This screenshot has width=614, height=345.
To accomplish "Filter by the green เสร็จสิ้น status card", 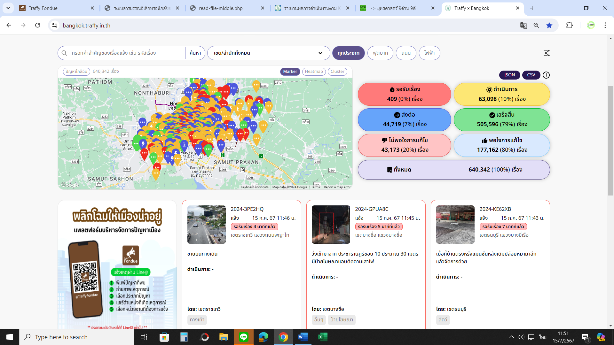I will tap(501, 120).
